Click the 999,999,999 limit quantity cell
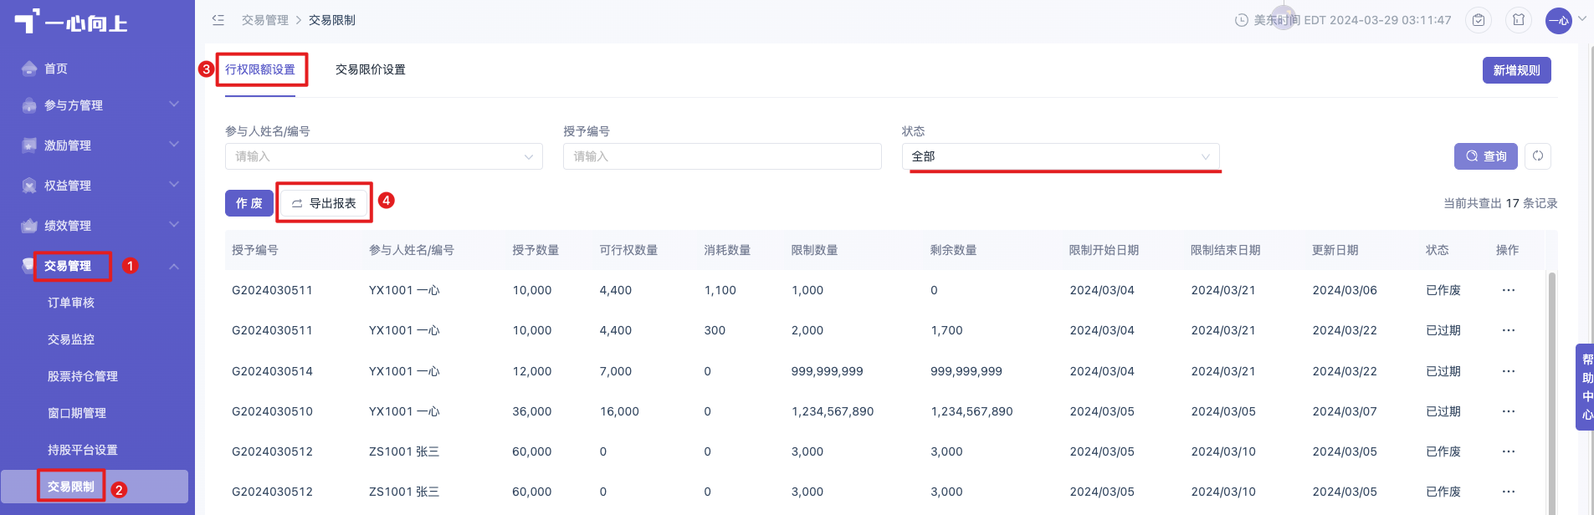Image resolution: width=1594 pixels, height=515 pixels. pyautogui.click(x=827, y=371)
